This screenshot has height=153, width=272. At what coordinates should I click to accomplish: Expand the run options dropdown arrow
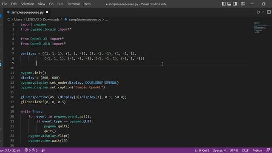[x=263, y=12]
